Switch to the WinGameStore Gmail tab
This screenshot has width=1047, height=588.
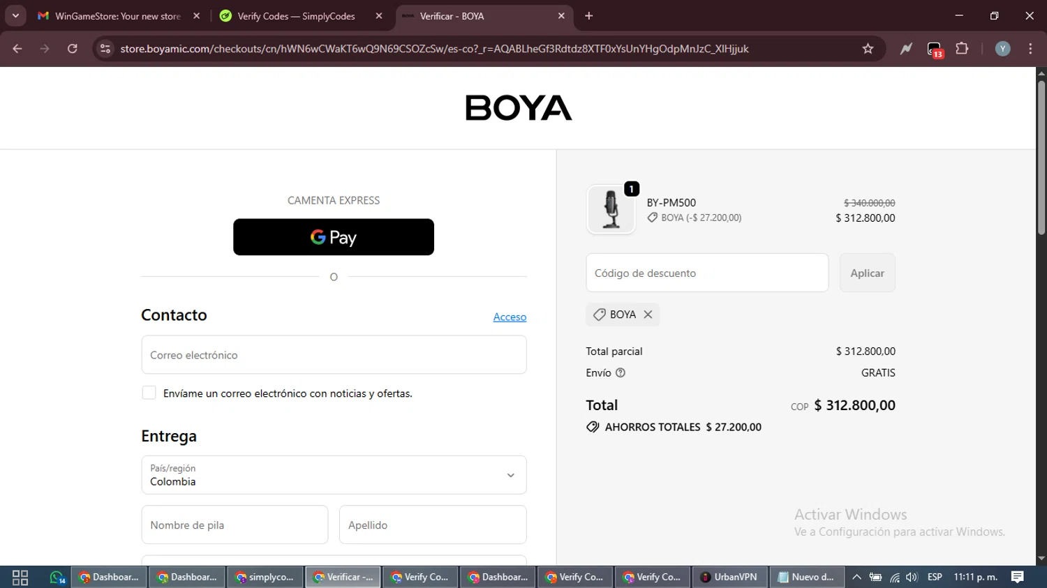pyautogui.click(x=117, y=15)
